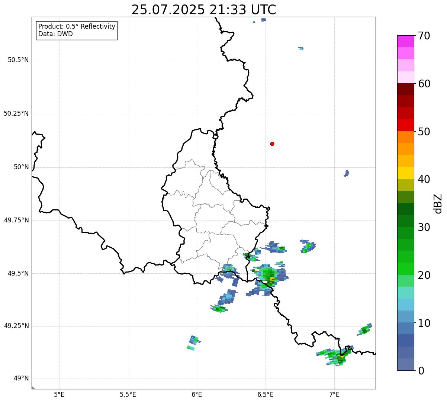The image size is (447, 402).
Task: Click the green echo at the far southeast
Action: (x=364, y=329)
